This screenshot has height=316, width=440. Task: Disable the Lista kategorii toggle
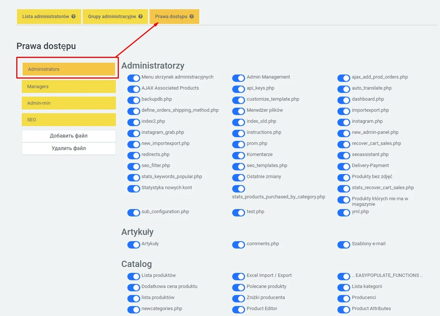[x=344, y=288]
